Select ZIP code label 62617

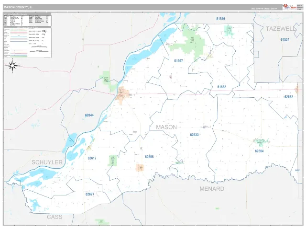pyautogui.click(x=92, y=158)
